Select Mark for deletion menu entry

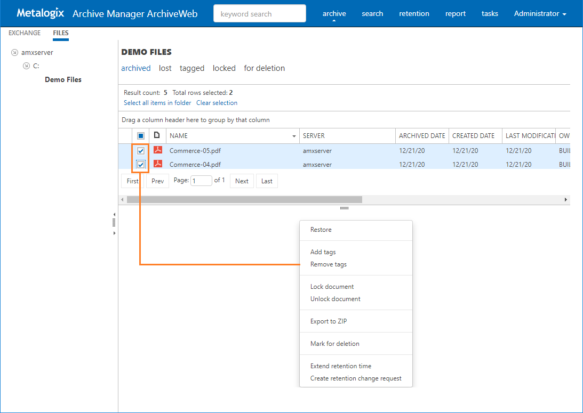334,344
